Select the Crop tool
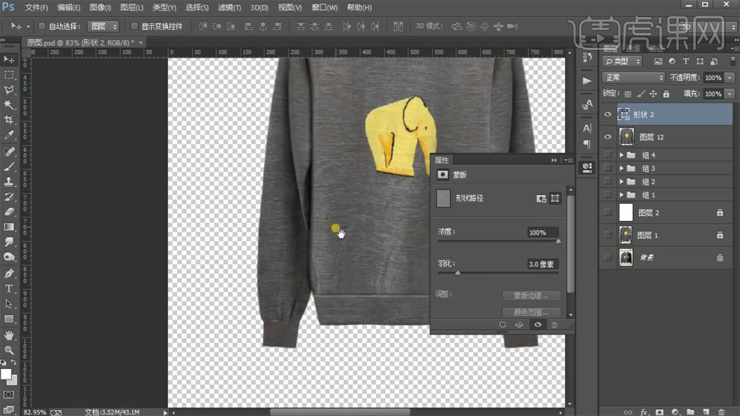This screenshot has width=740, height=416. [x=8, y=119]
